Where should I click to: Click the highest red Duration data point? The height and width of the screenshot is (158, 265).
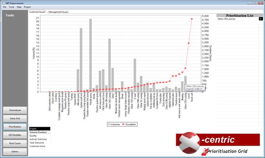click(192, 19)
